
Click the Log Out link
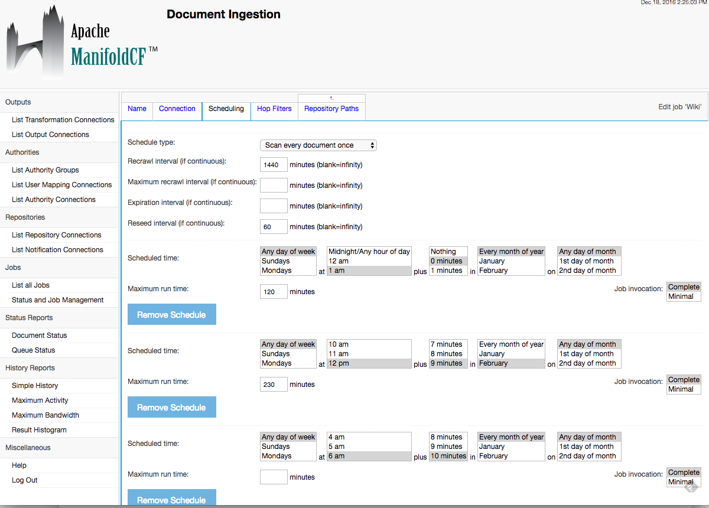[24, 480]
